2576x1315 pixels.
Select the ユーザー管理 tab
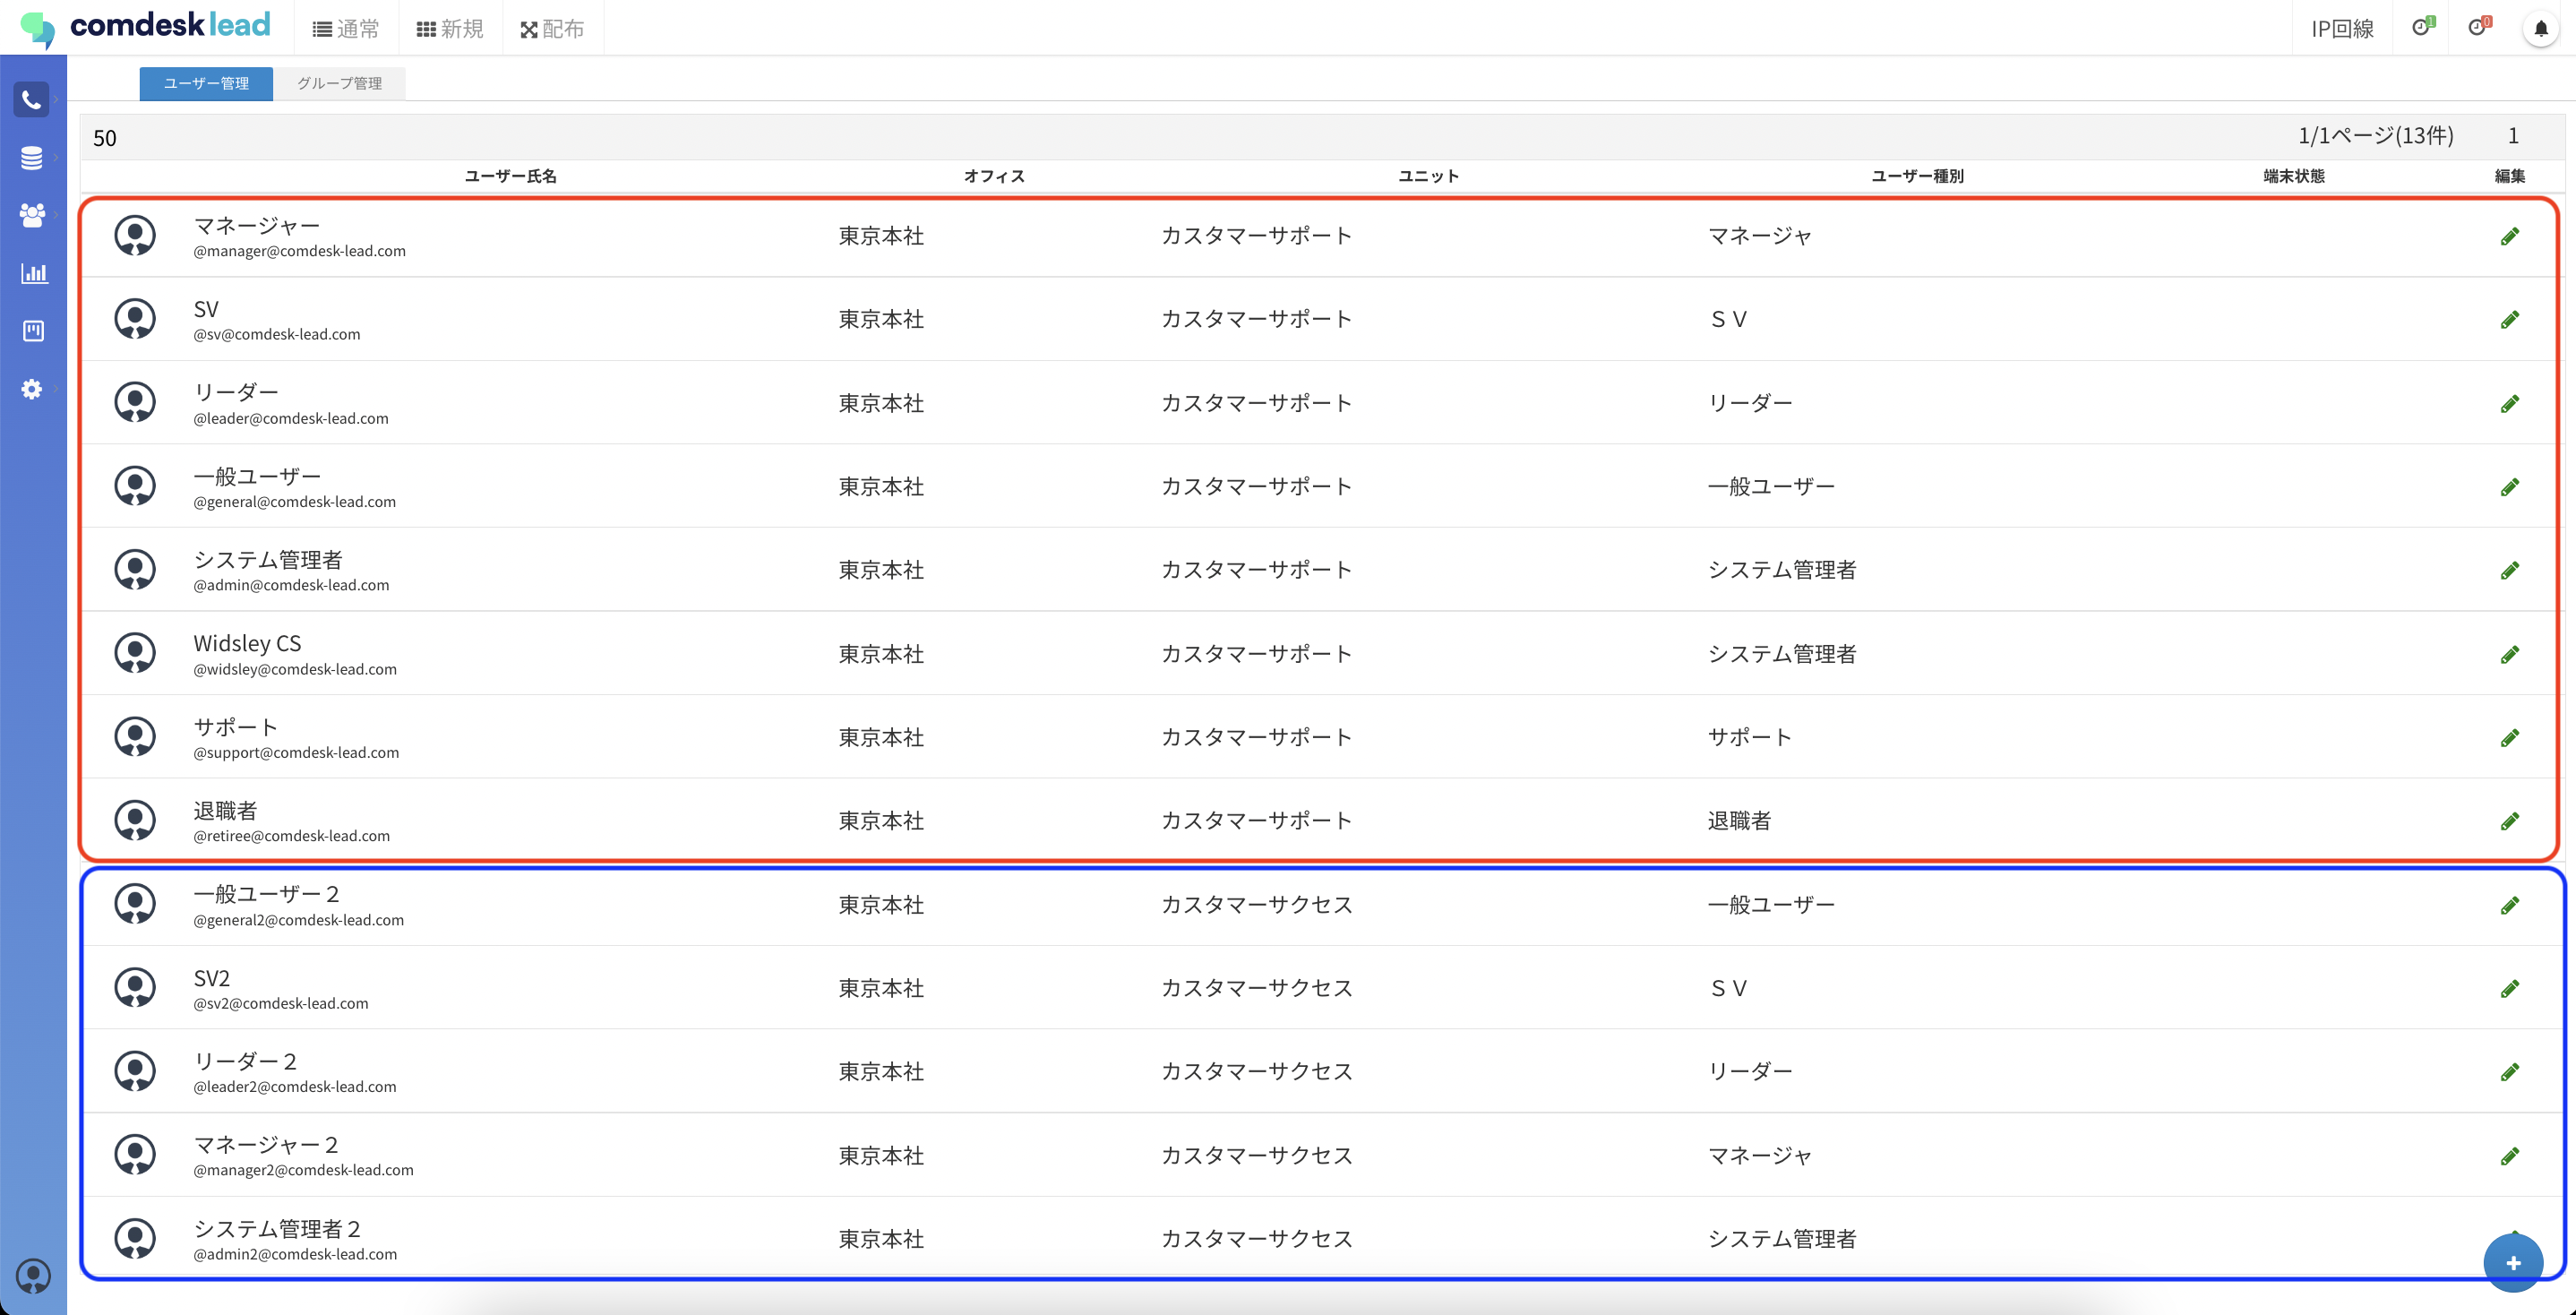(206, 83)
